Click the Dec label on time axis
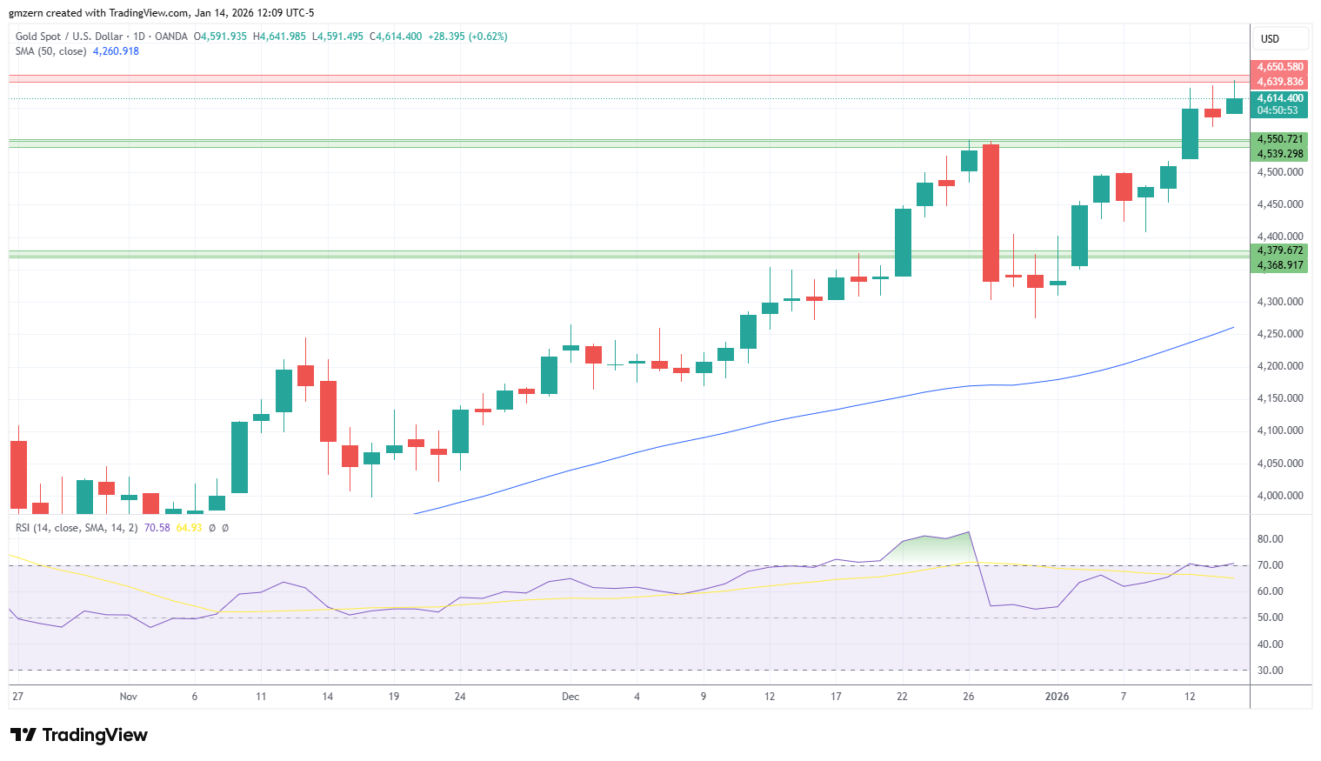 [x=570, y=697]
